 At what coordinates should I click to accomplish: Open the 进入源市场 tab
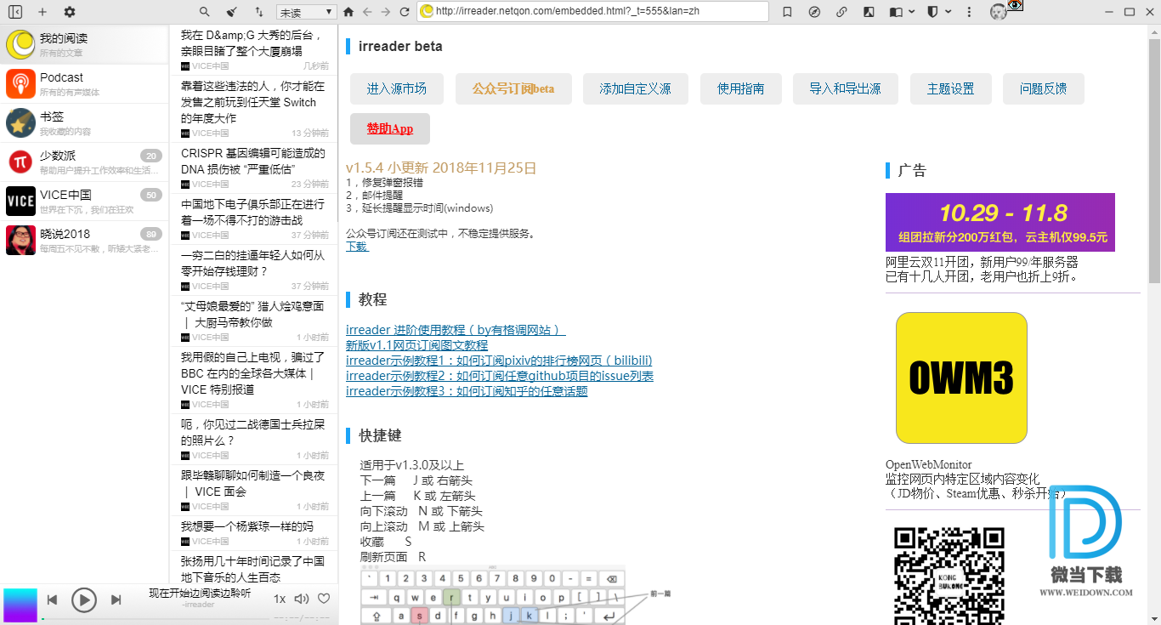tap(397, 88)
